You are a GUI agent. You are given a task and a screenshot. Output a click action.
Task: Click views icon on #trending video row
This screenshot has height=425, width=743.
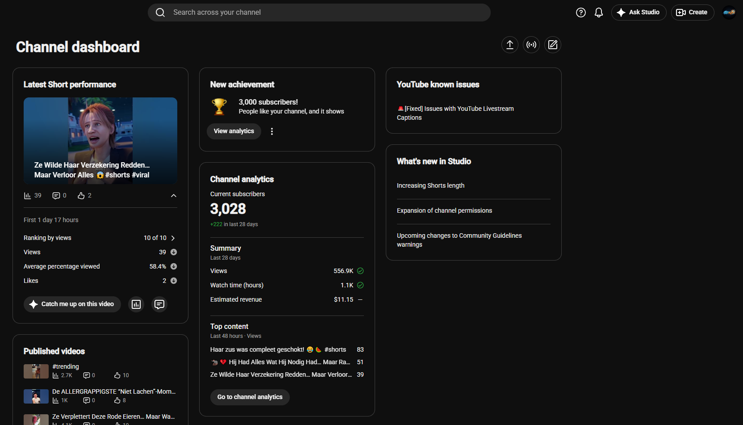[56, 375]
